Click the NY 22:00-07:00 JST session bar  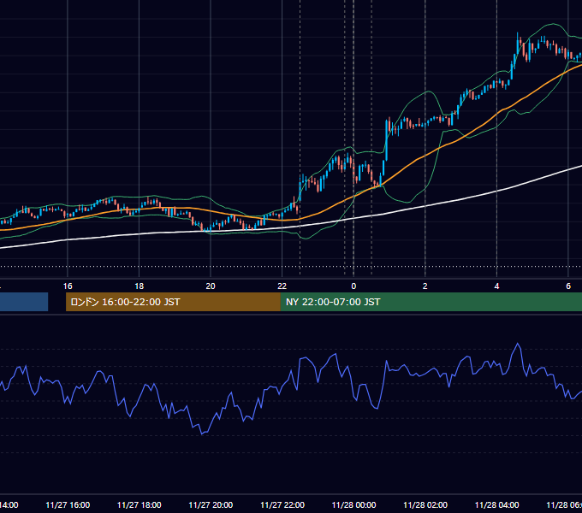point(431,302)
